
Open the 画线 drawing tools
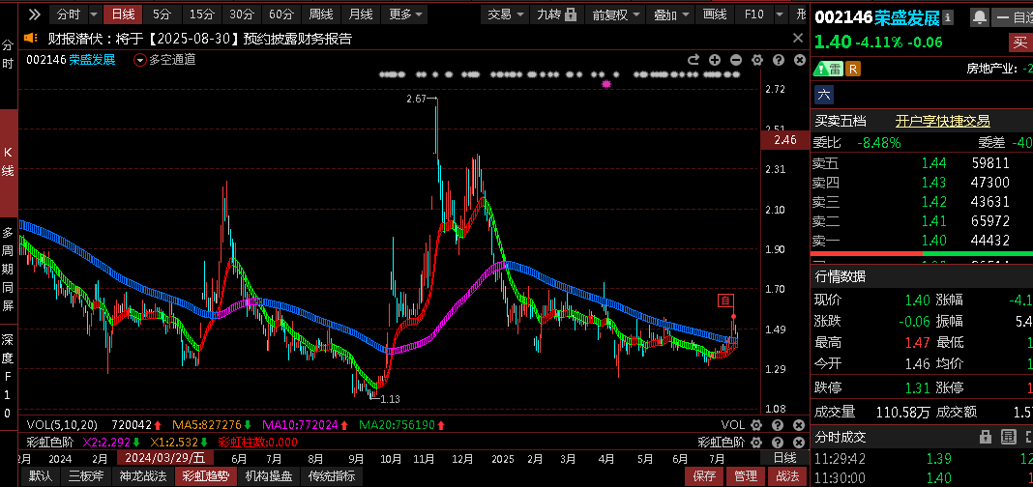click(x=715, y=14)
